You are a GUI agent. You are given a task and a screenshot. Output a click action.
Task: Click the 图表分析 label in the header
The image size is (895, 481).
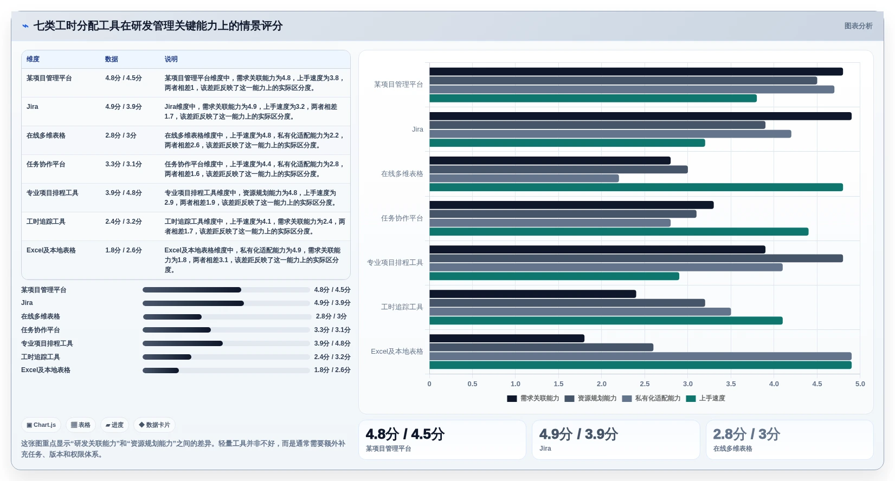point(858,26)
